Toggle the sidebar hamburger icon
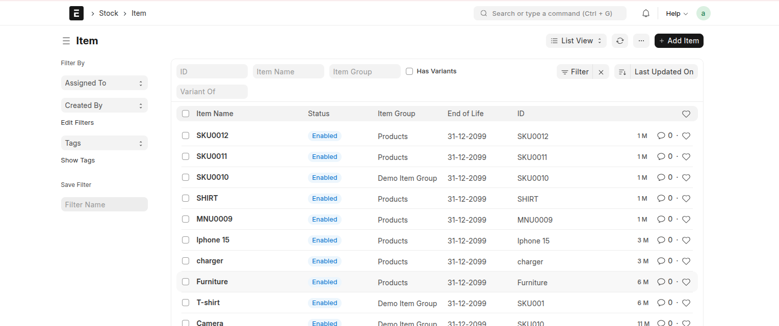The image size is (779, 326). tap(66, 41)
